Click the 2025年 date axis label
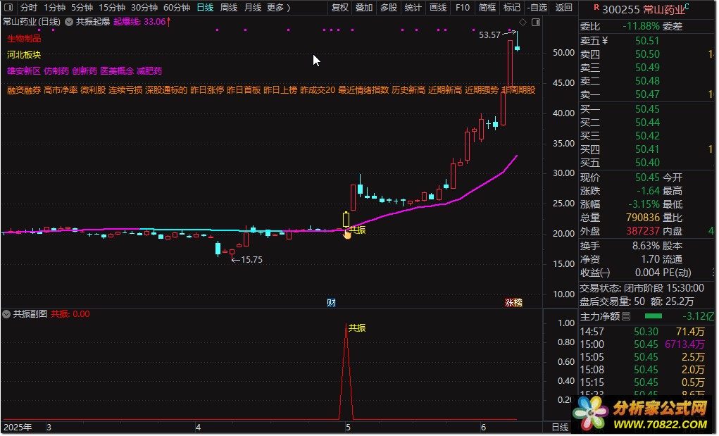 (x=18, y=428)
